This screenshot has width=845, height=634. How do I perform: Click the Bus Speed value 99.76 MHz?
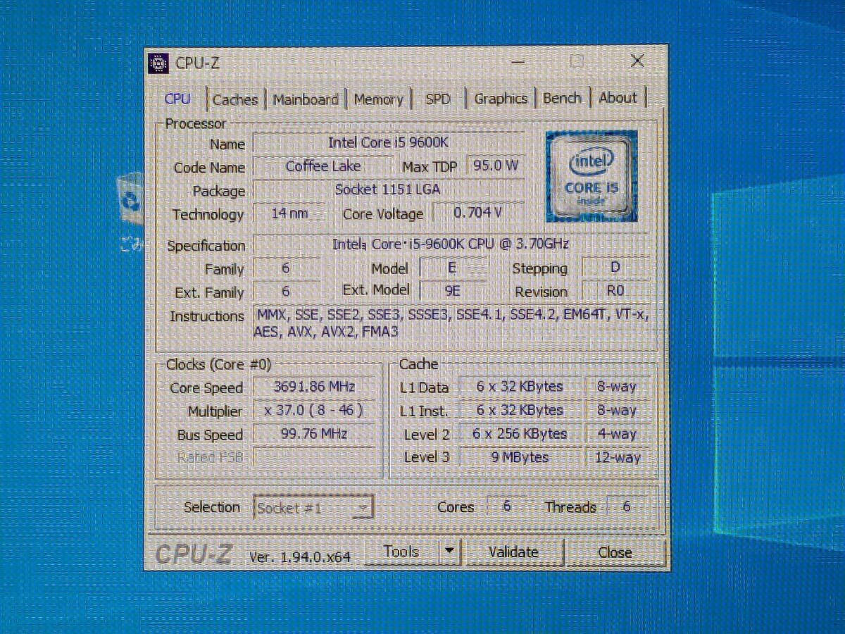click(x=314, y=434)
